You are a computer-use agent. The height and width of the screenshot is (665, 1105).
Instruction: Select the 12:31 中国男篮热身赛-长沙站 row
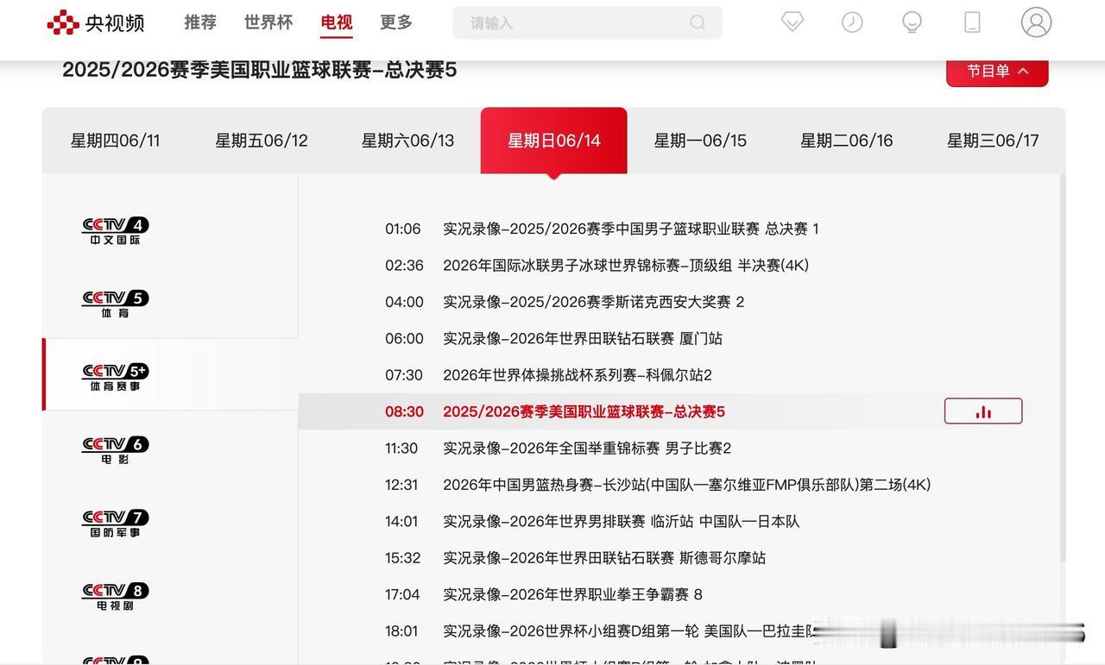pyautogui.click(x=681, y=485)
